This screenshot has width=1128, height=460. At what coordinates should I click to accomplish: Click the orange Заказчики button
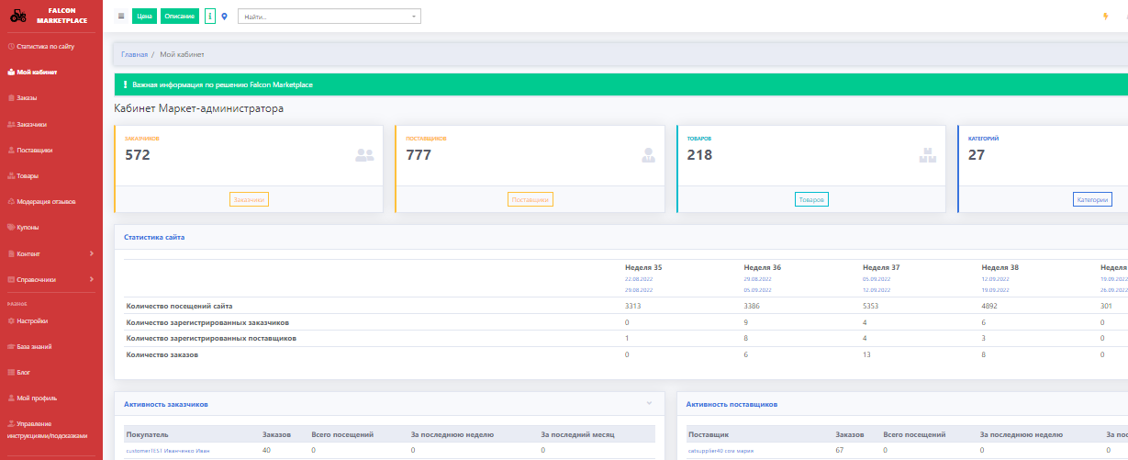tap(249, 199)
